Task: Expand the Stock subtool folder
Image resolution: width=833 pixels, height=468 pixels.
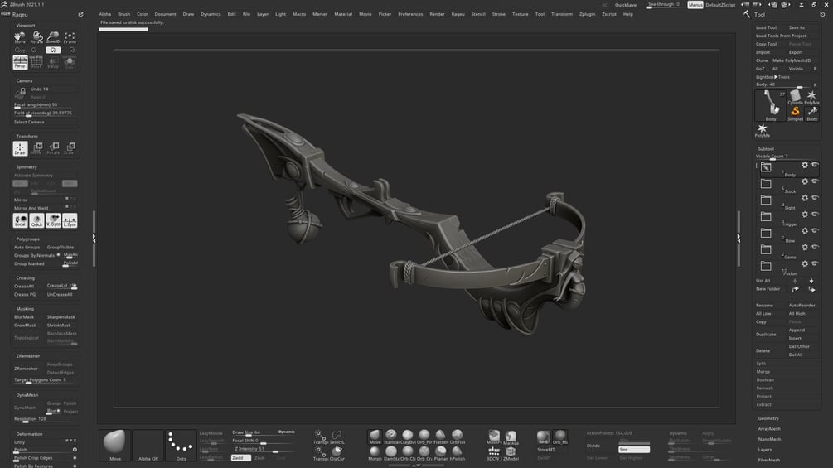Action: click(x=766, y=184)
